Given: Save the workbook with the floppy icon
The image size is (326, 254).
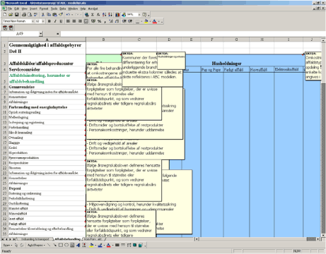Looking at the screenshot, I should tap(16, 15).
